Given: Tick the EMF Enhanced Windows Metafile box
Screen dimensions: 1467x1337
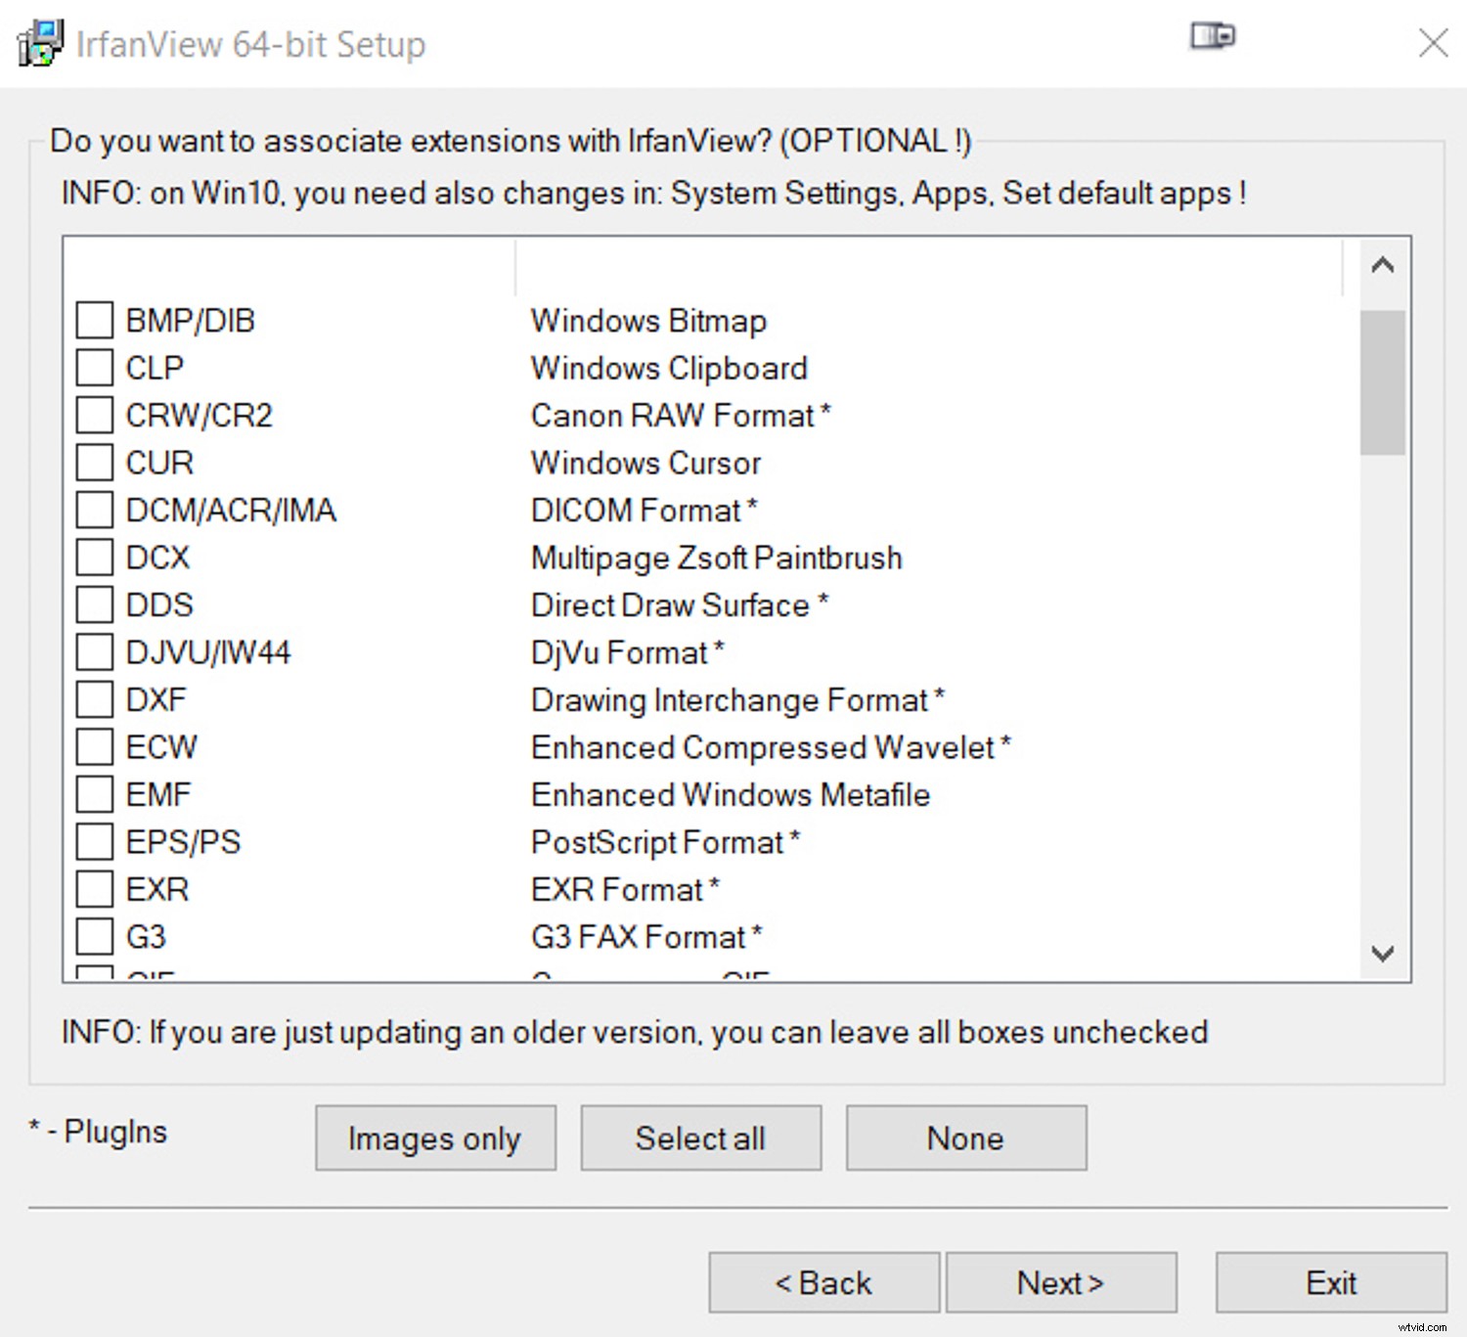Looking at the screenshot, I should [x=95, y=794].
